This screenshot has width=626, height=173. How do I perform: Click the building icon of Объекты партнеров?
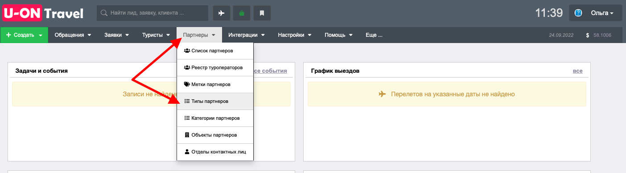[x=187, y=135]
